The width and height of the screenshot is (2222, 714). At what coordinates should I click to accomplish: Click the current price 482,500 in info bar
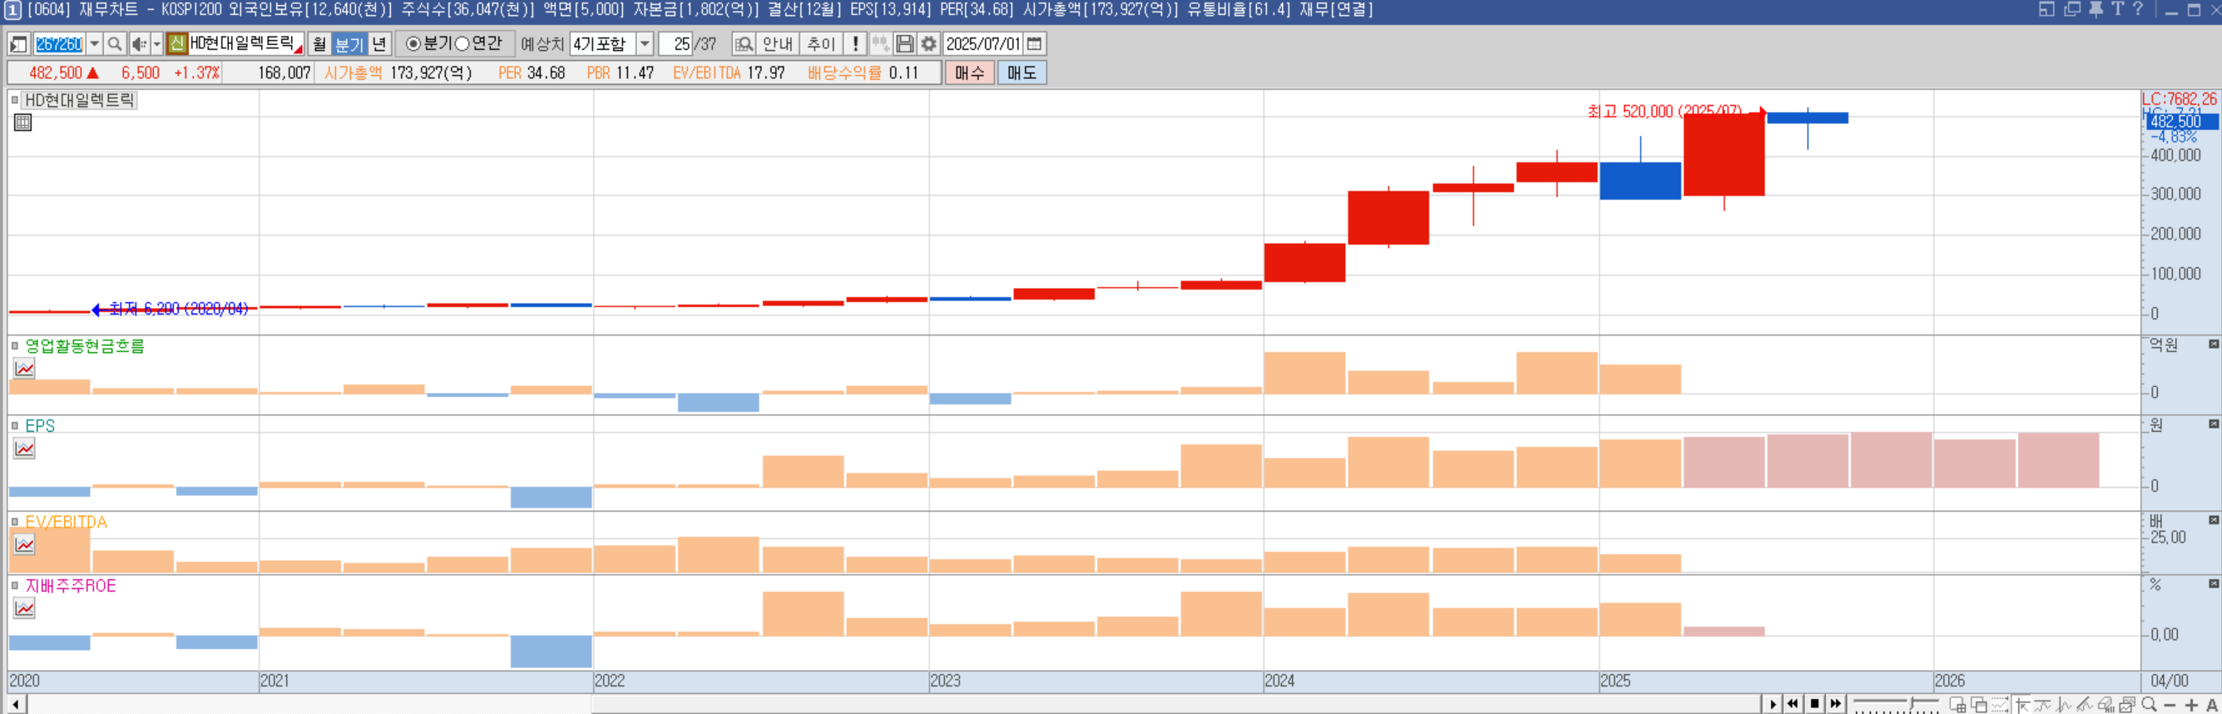click(x=55, y=73)
